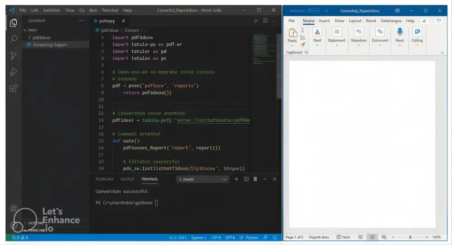Click the Cdling ribbon icon in Word
Image resolution: width=452 pixels, height=245 pixels.
417,32
